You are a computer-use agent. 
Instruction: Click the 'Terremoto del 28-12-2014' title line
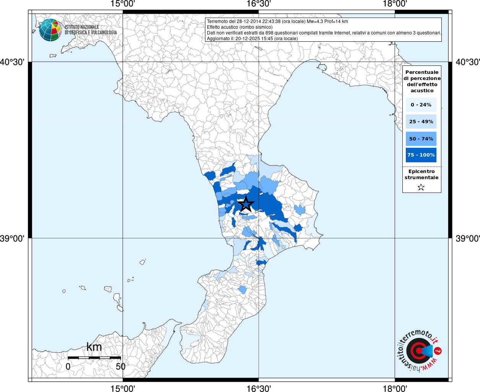(277, 21)
